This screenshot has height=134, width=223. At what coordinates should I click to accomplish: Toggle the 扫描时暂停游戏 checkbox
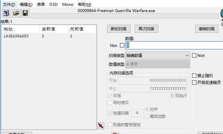pos(110,125)
